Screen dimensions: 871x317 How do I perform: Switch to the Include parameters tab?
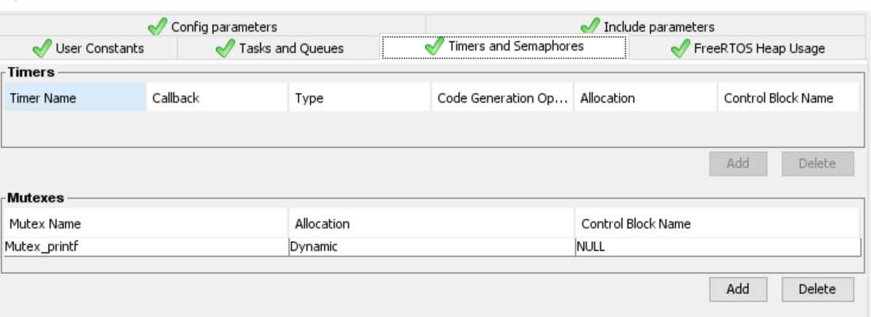(x=659, y=27)
